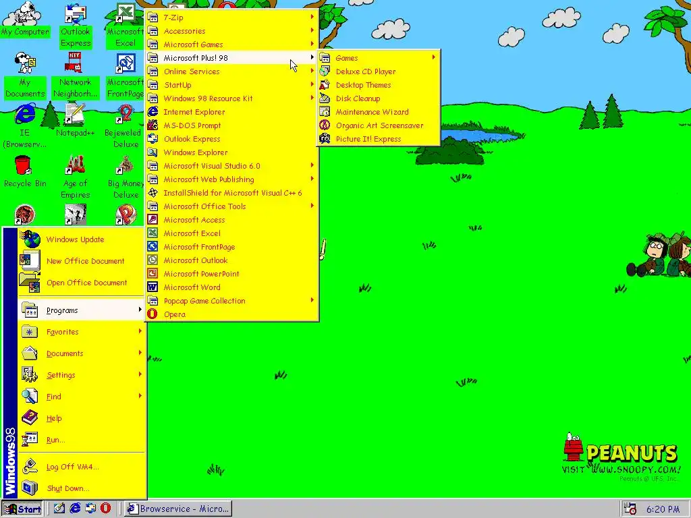Image resolution: width=691 pixels, height=518 pixels.
Task: Open Help from Start menu
Action: point(81,418)
